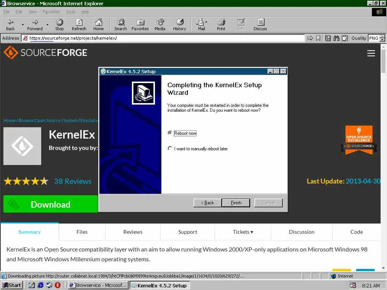Open the 38 Reviews link
The width and height of the screenshot is (387, 290).
pyautogui.click(x=73, y=181)
